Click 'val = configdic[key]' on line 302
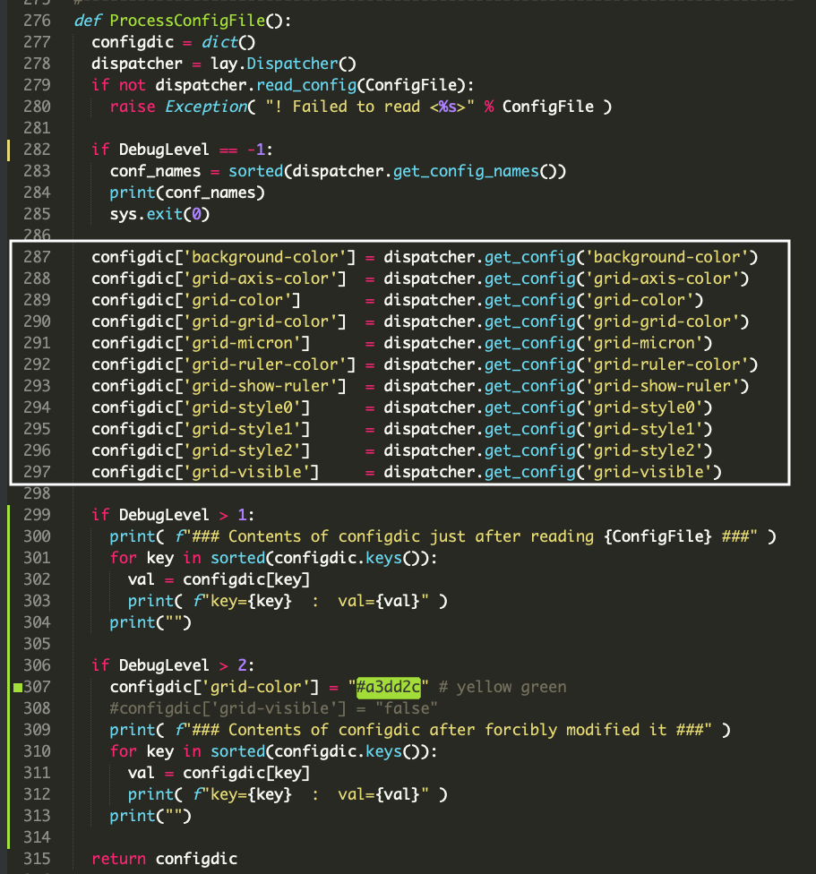The height and width of the screenshot is (874, 816). [x=219, y=579]
